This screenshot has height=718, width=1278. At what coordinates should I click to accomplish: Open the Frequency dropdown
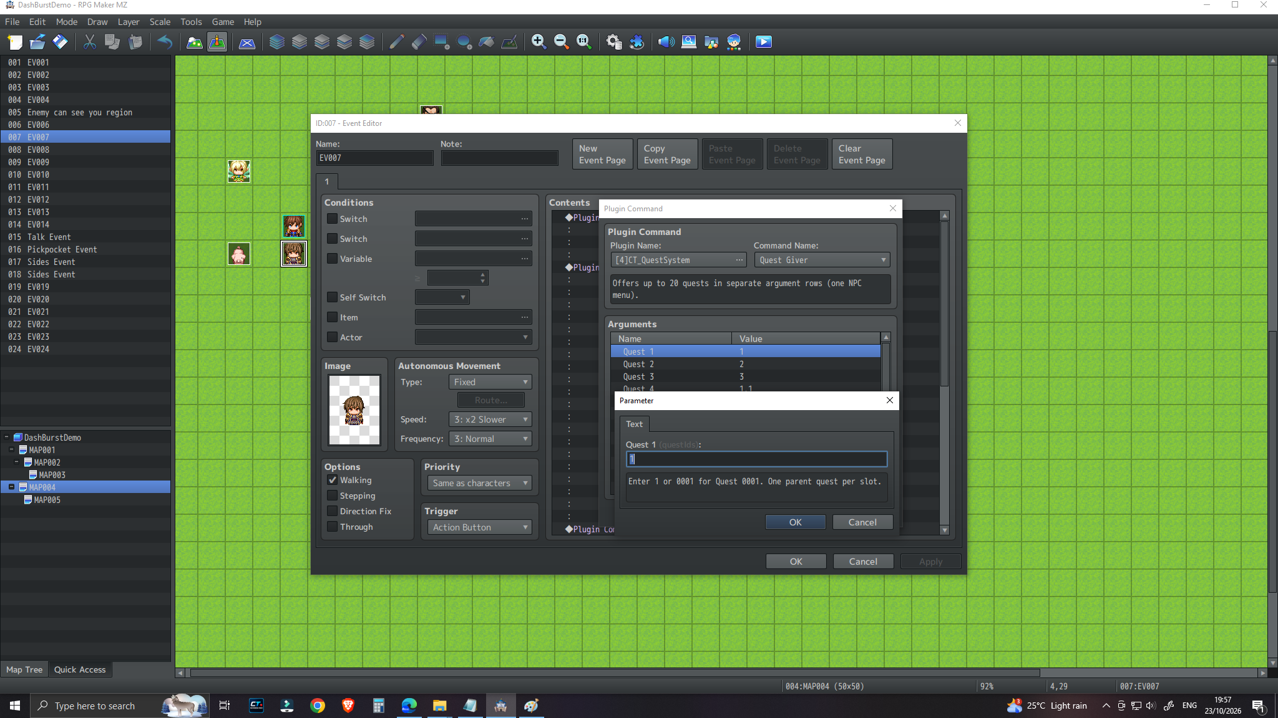coord(490,439)
